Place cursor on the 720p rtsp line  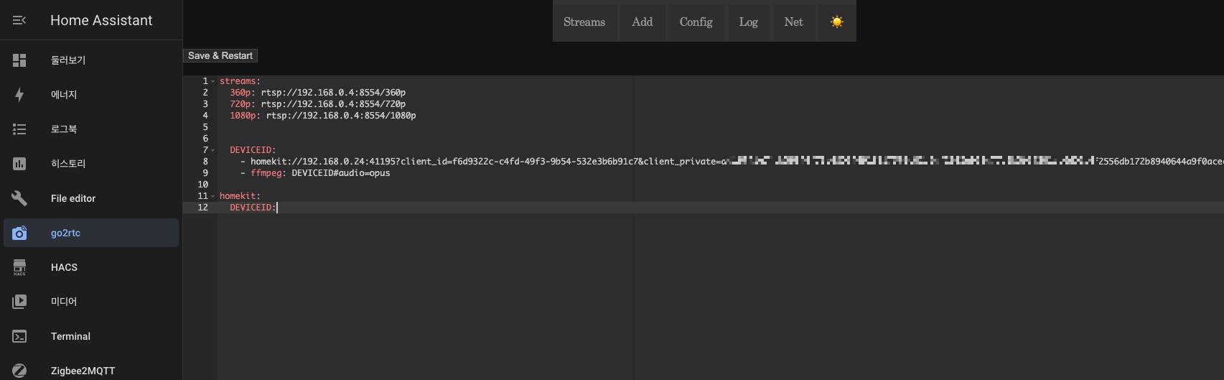317,104
